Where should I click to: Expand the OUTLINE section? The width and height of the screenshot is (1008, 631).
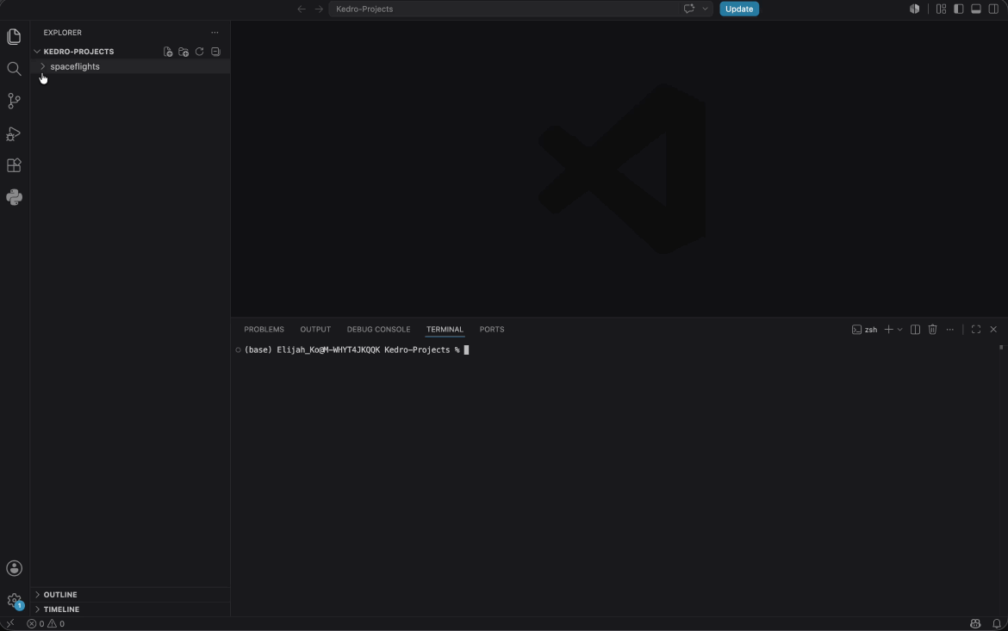(130, 594)
